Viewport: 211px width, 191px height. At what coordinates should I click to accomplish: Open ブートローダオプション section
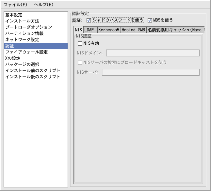pyautogui.click(x=29, y=27)
